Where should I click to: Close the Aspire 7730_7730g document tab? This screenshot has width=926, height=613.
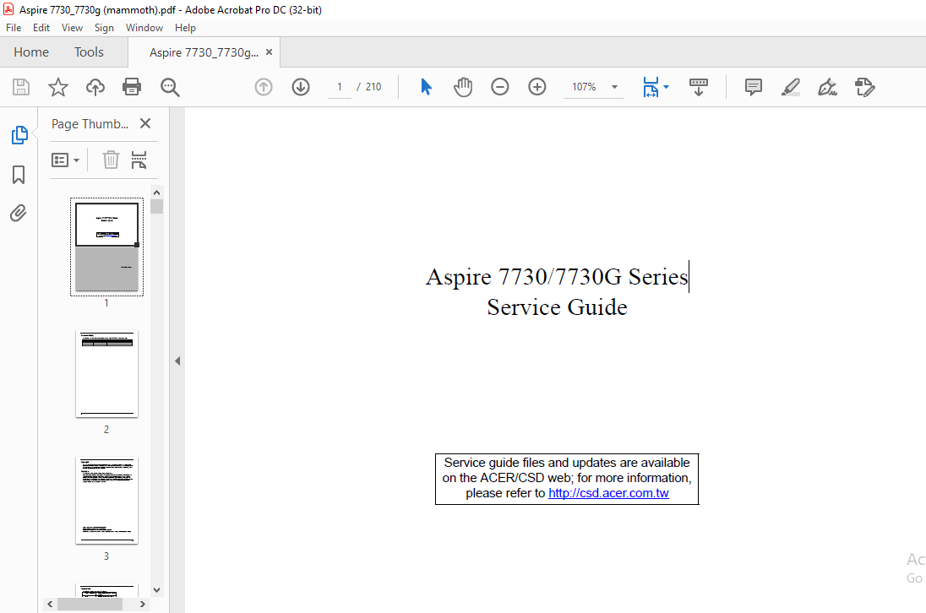click(x=269, y=52)
